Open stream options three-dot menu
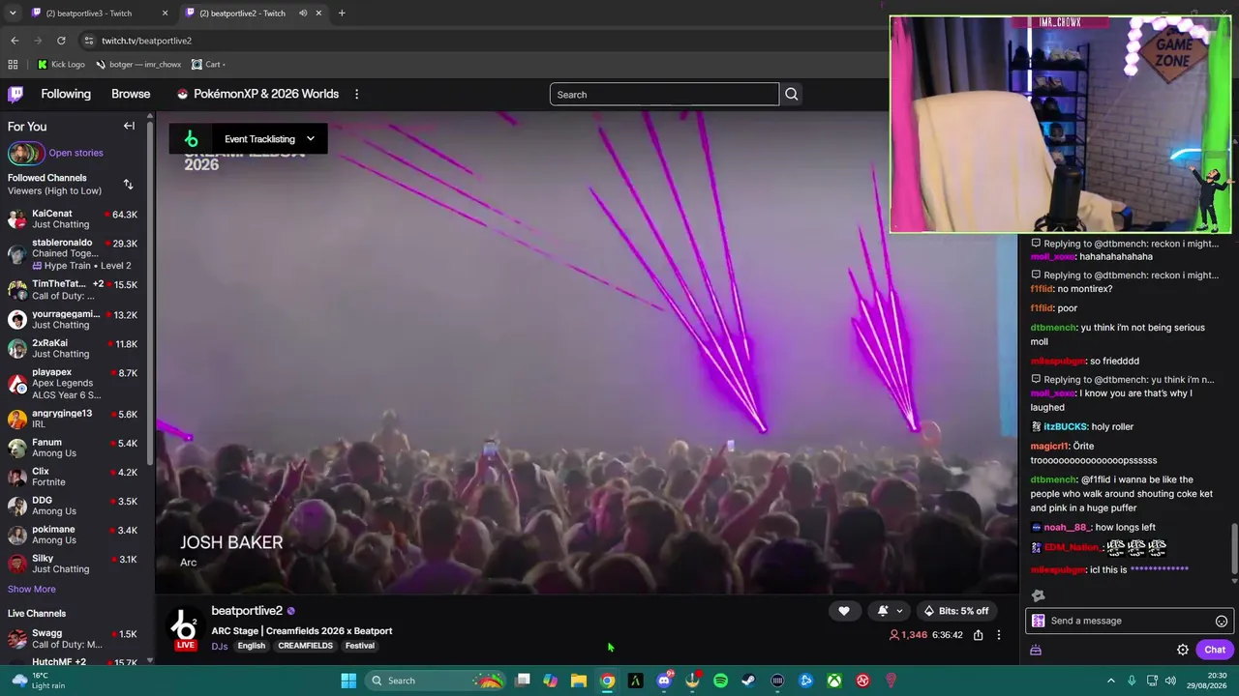This screenshot has height=696, width=1239. (x=999, y=635)
